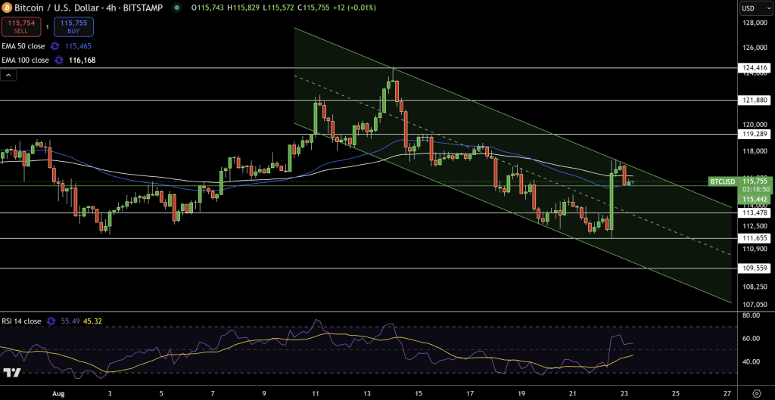
Task: Click the open price O115,743 in header
Action: coord(209,8)
